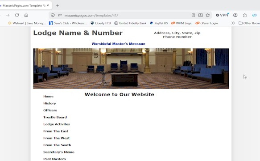Open the extensions puzzle icon
Screen dimensions: 260x161
(x=245, y=15)
